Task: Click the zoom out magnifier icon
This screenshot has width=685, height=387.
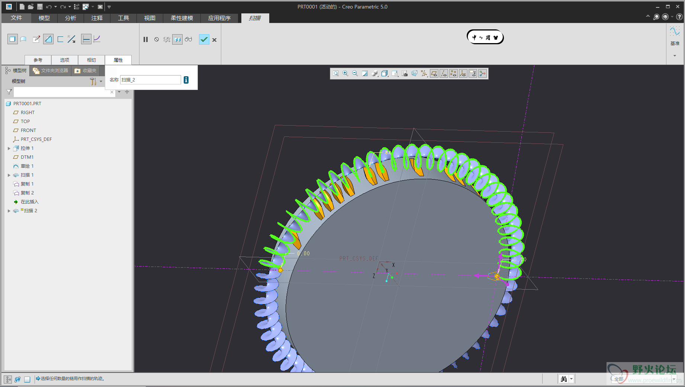Action: (355, 74)
